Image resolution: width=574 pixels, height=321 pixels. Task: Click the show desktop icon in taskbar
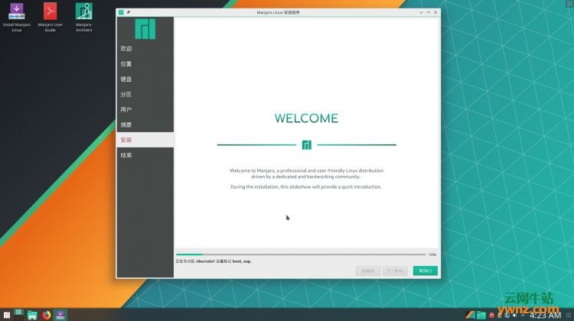[18, 313]
